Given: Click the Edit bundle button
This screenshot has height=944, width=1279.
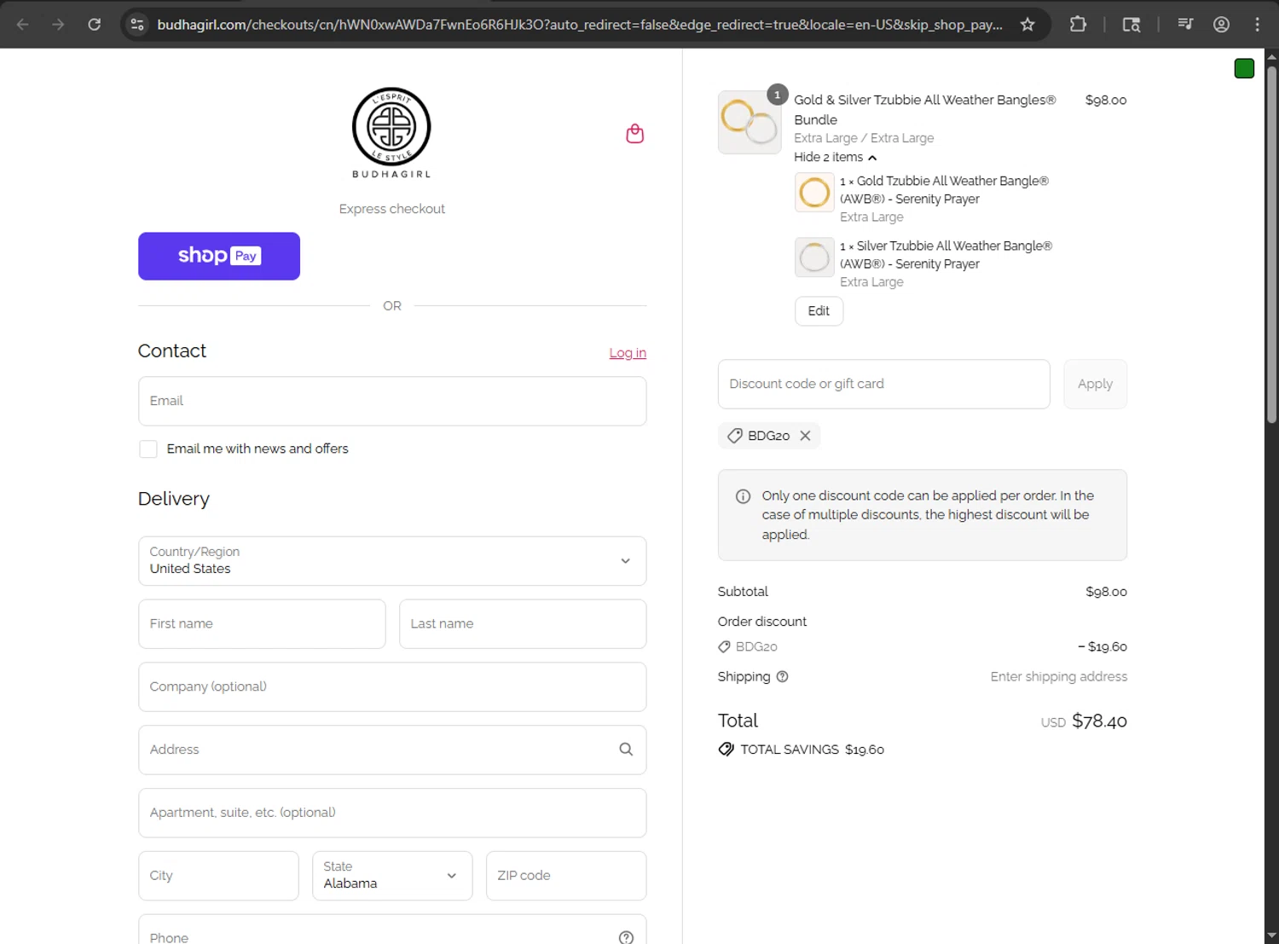Looking at the screenshot, I should coord(819,311).
